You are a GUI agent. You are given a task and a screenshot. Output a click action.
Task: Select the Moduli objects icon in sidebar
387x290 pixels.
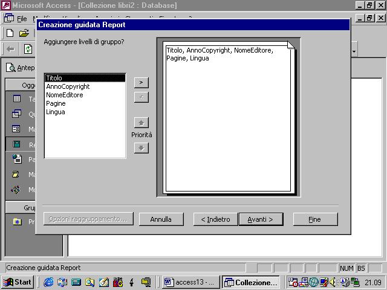(x=16, y=190)
